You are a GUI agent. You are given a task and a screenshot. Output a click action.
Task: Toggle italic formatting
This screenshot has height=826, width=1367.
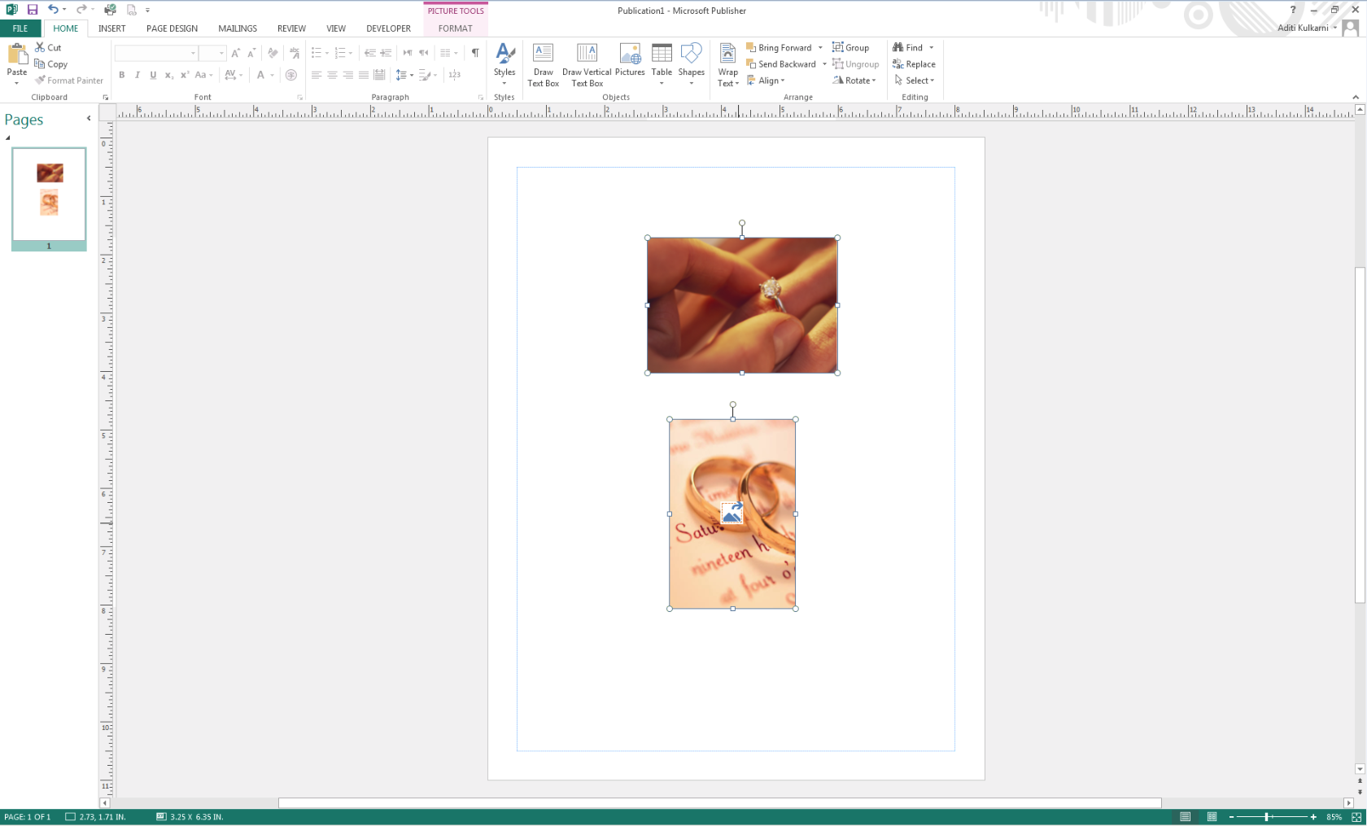137,75
